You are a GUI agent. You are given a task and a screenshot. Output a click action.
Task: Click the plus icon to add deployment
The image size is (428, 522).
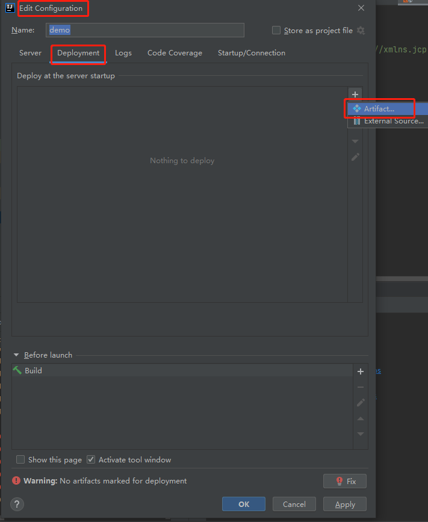pyautogui.click(x=355, y=94)
